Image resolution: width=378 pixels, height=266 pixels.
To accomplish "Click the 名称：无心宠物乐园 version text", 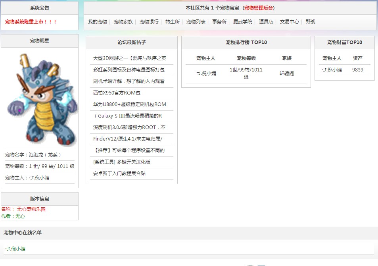I will (23, 209).
